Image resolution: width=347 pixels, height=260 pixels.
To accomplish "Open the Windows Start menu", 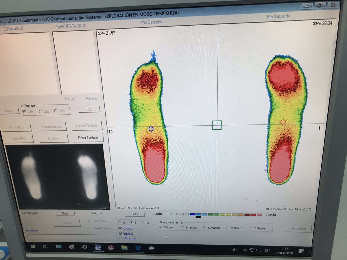I will click(x=33, y=246).
